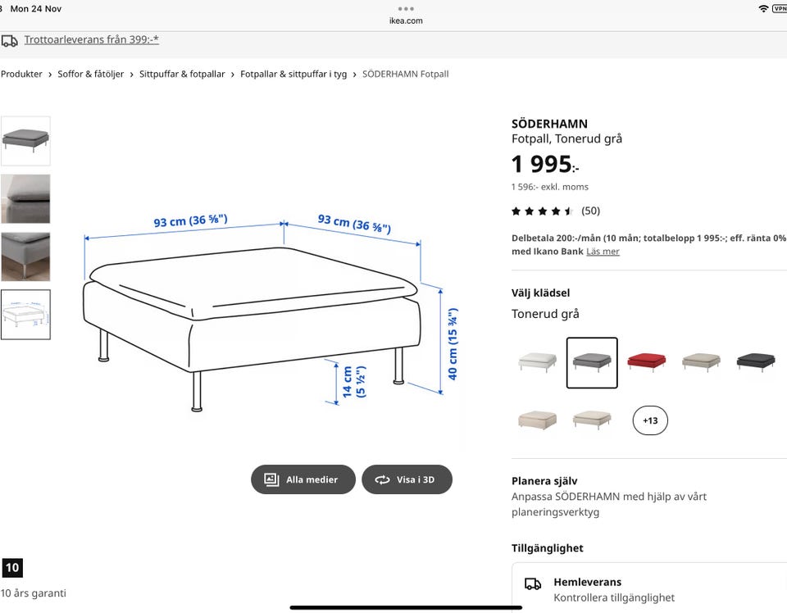Image resolution: width=787 pixels, height=613 pixels.
Task: Choose the dark anthracite cover swatch
Action: pyautogui.click(x=755, y=361)
